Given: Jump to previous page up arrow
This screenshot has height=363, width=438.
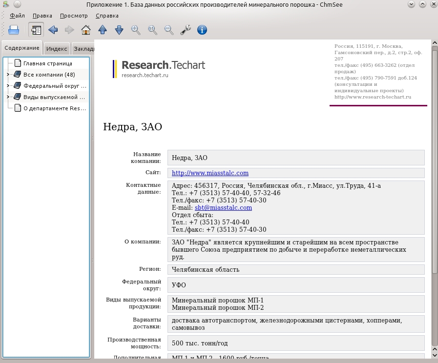Looking at the screenshot, I should 103,30.
